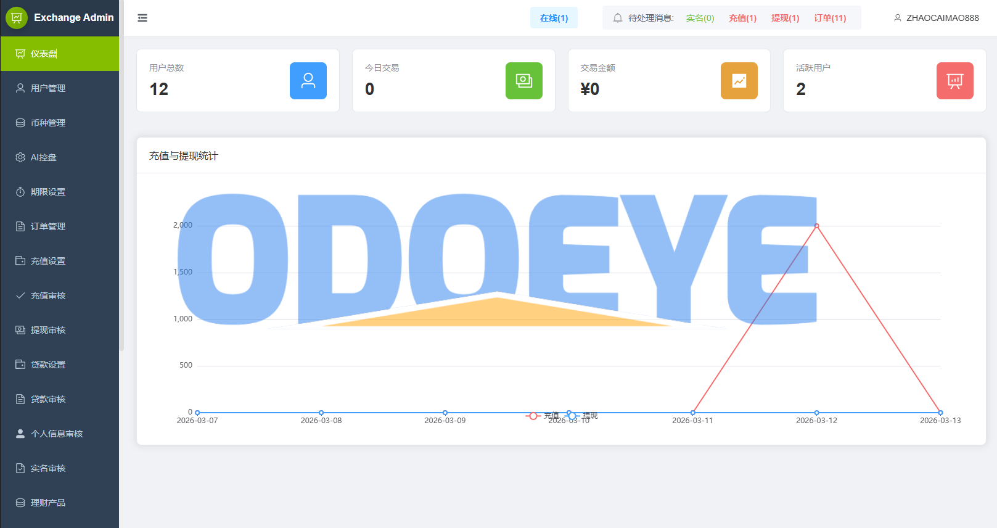Collapse the sidebar with the hamburger icon
Image resolution: width=997 pixels, height=528 pixels.
pyautogui.click(x=142, y=18)
